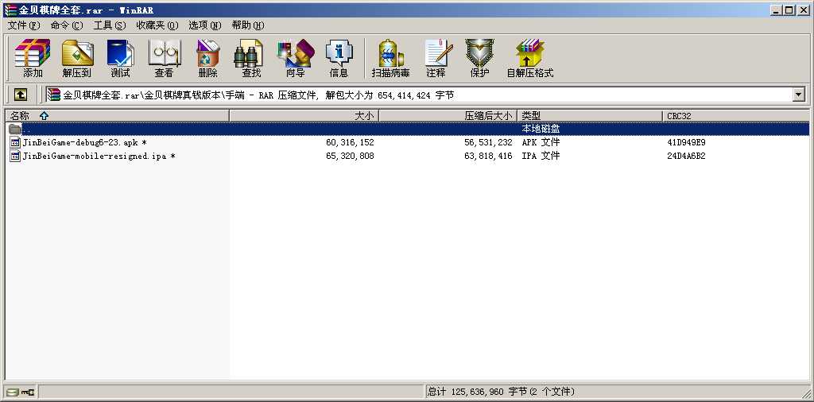The width and height of the screenshot is (814, 402).
Task: Click the APK file icon for JinBeiGame-debug6-23
Action: 16,142
